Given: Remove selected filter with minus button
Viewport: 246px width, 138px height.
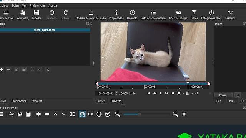Looking at the screenshot, I should [x=8, y=70].
